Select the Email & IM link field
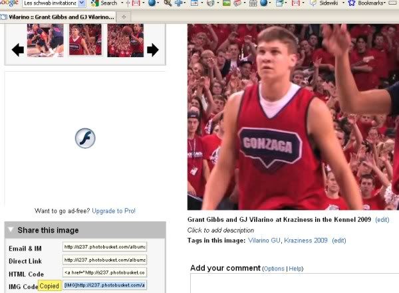 pyautogui.click(x=105, y=247)
